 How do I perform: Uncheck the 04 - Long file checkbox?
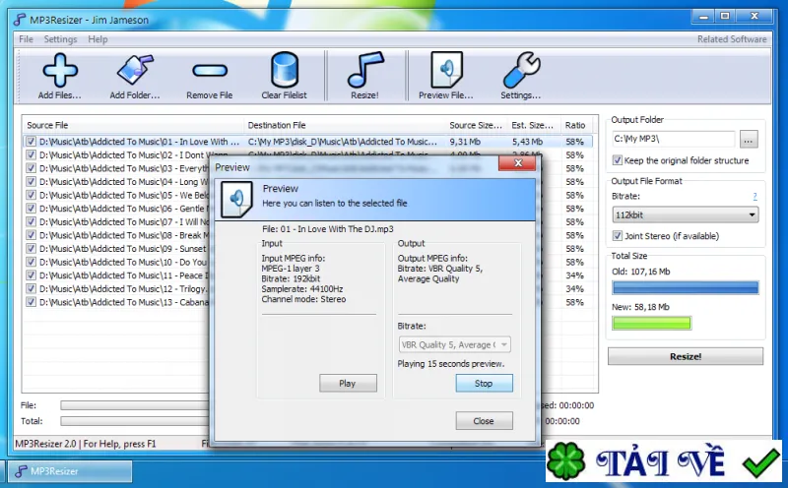click(32, 182)
